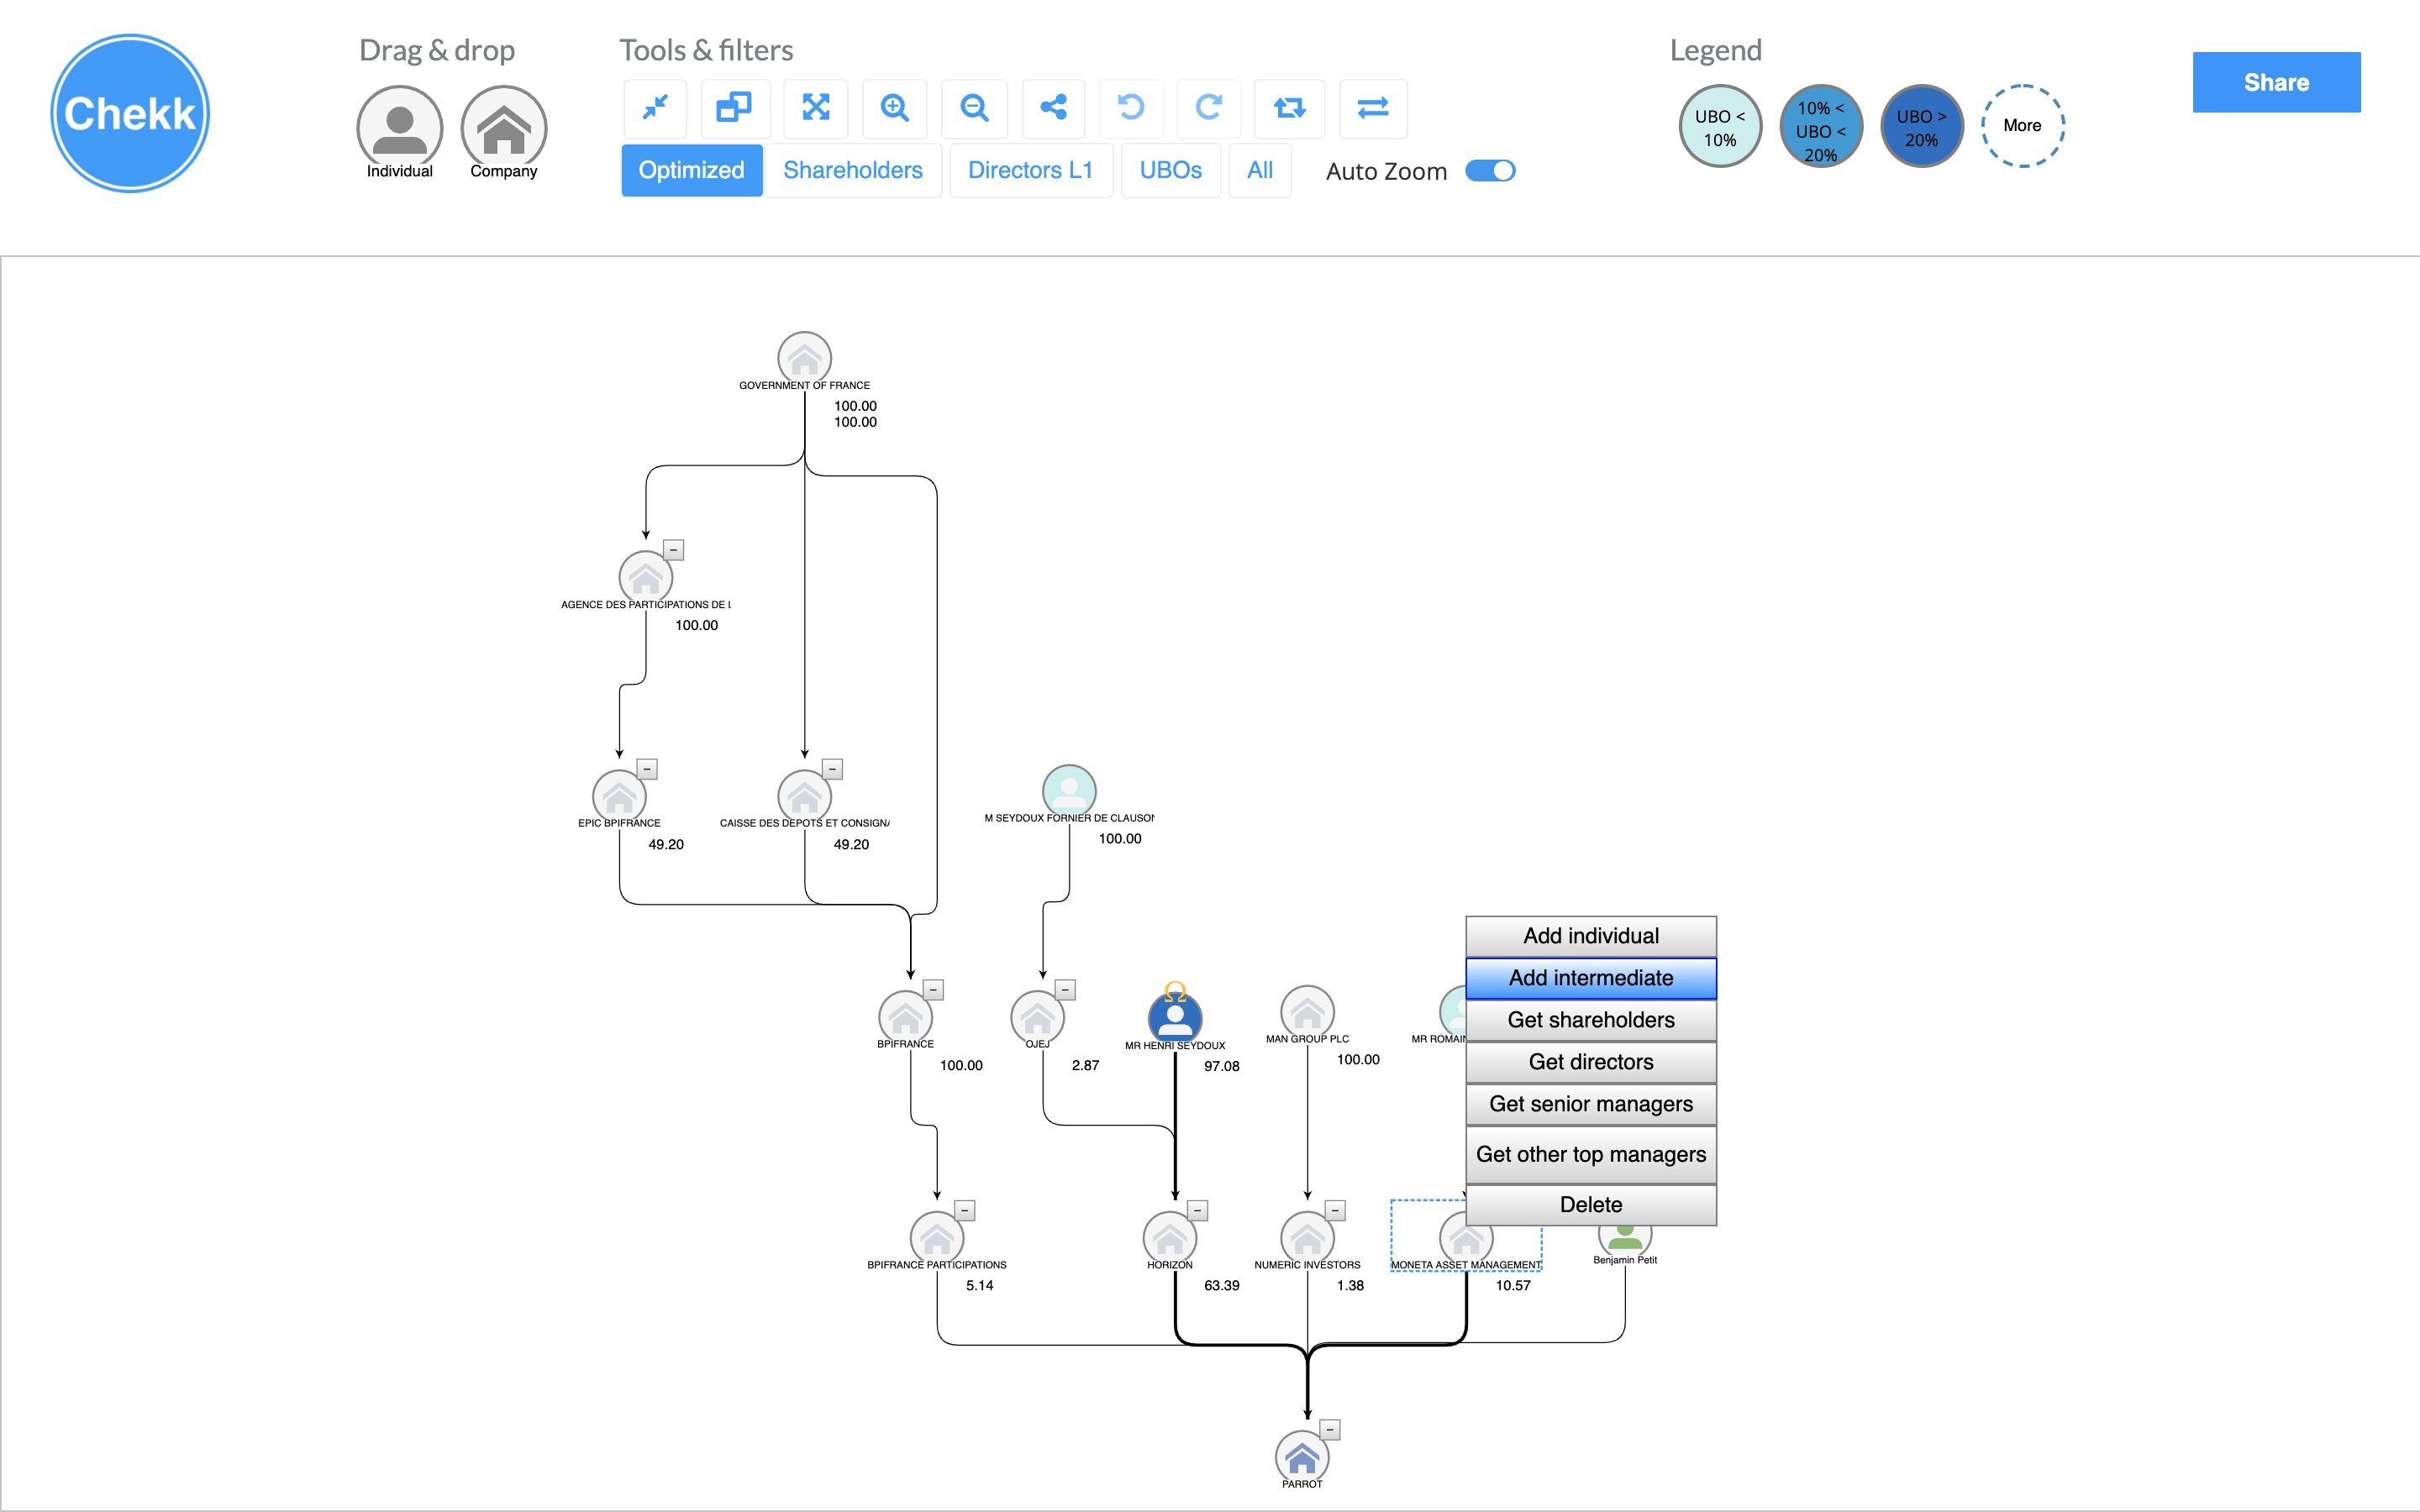Switch to the Optimized filter
This screenshot has height=1512, width=2420.
(x=692, y=170)
